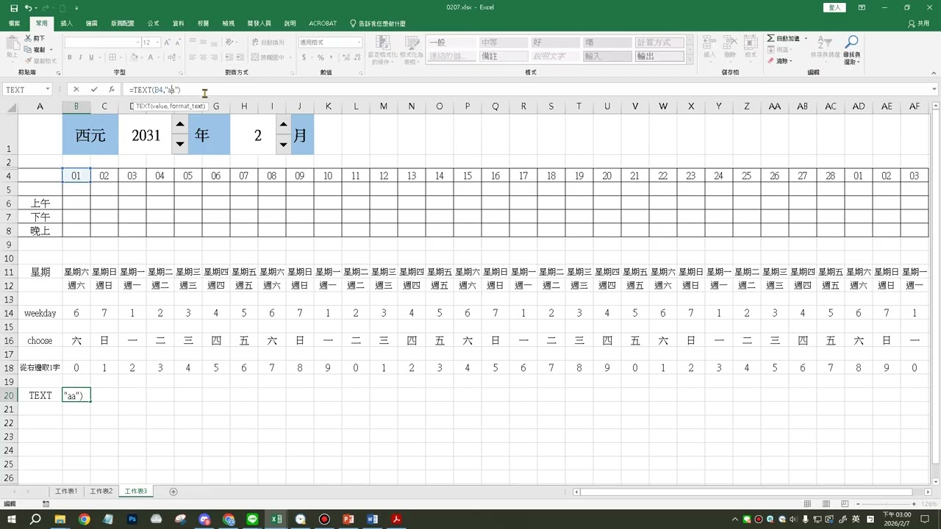
Task: Click the 共用 (Share) button
Action: coord(919,24)
